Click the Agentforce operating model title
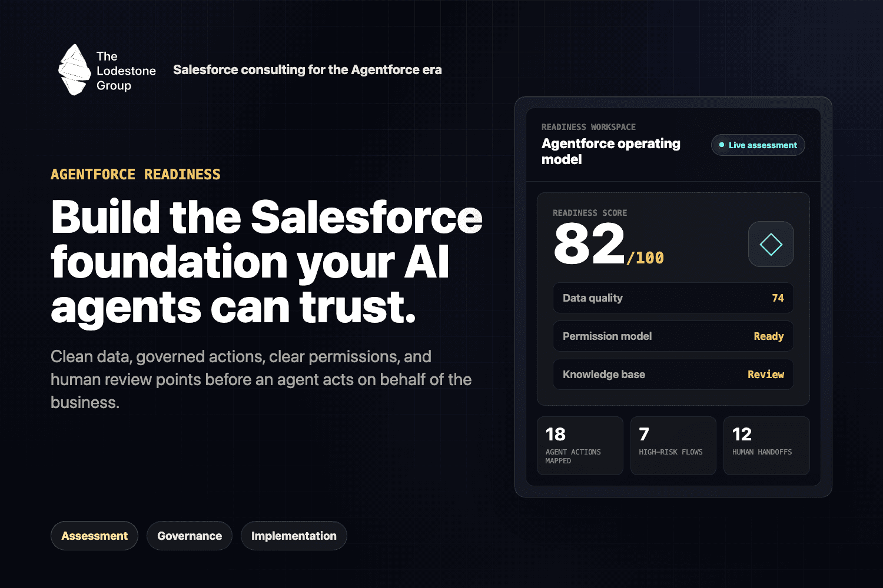This screenshot has height=588, width=883. [611, 152]
